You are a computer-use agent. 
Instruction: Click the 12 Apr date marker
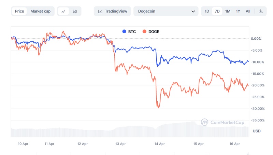82,144
